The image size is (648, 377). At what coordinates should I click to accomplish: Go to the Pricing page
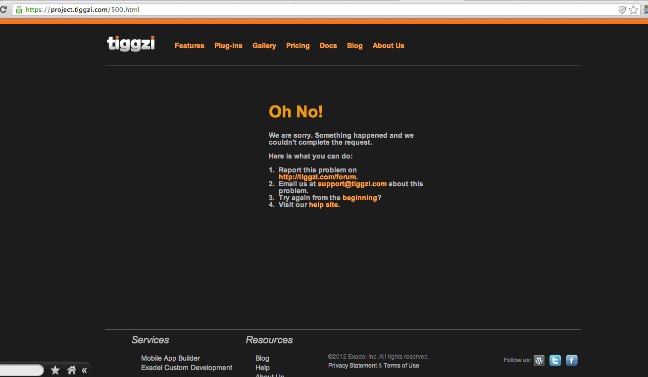click(298, 46)
